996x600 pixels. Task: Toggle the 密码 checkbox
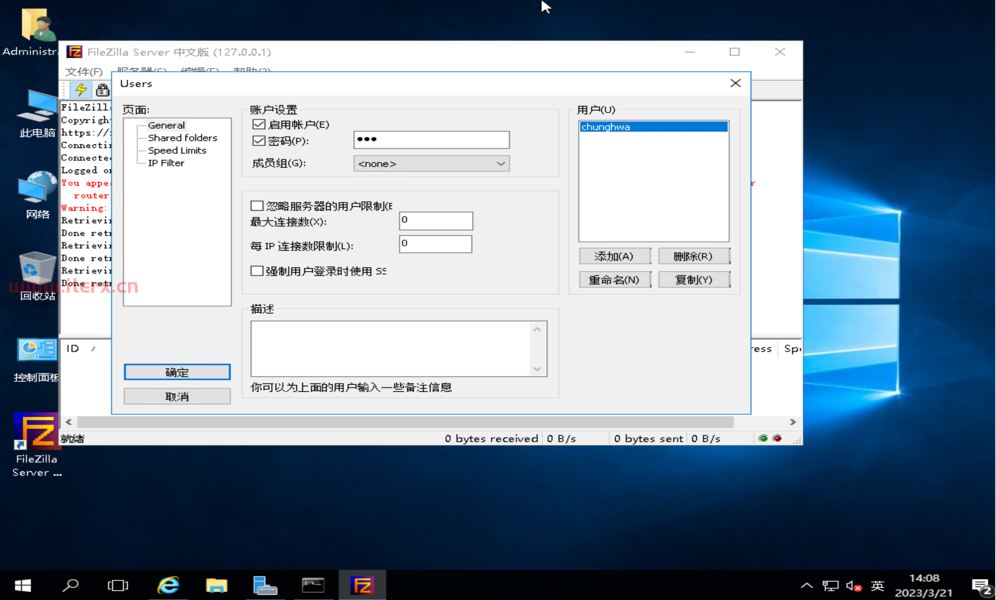click(259, 141)
